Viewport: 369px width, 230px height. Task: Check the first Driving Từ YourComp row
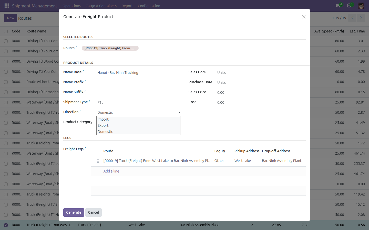pyautogui.click(x=6, y=41)
